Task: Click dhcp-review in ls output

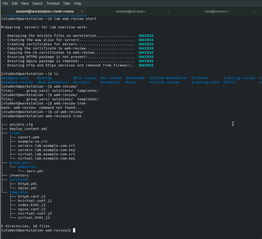Action: point(85,78)
